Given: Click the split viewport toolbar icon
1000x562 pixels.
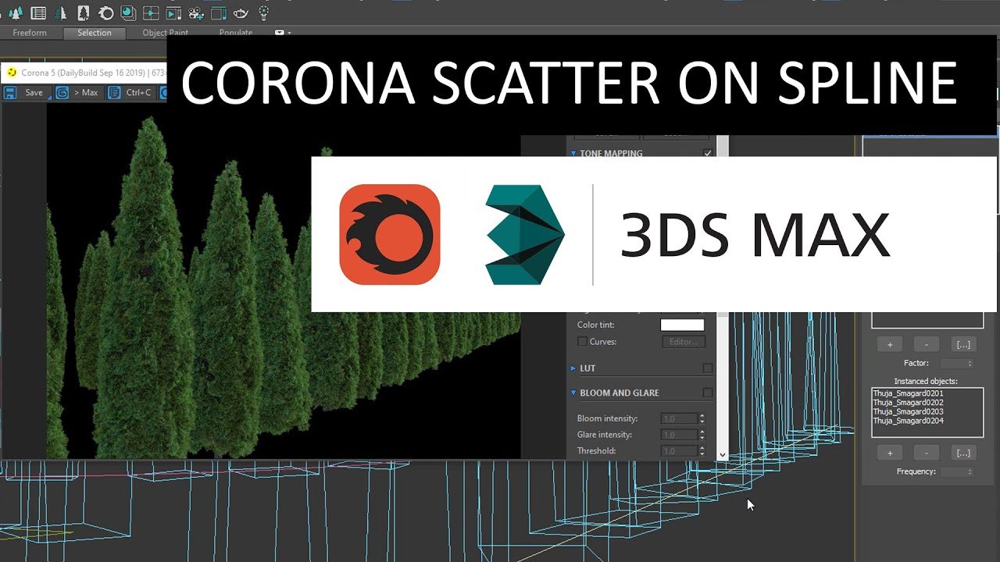Looking at the screenshot, I should coord(151,12).
